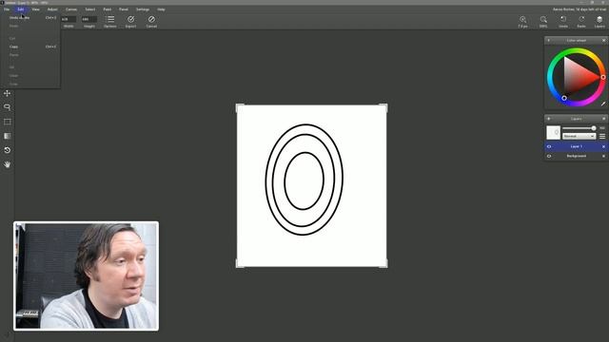Zoom to 100% view
Viewport: 609px width, 342px height.
coord(543,21)
